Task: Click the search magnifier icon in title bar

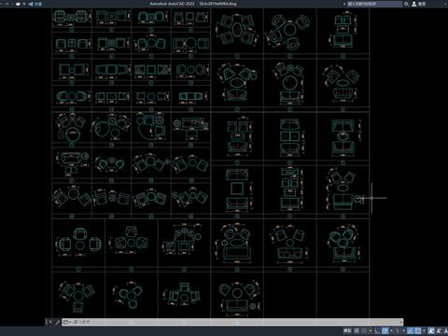Action: click(x=406, y=4)
